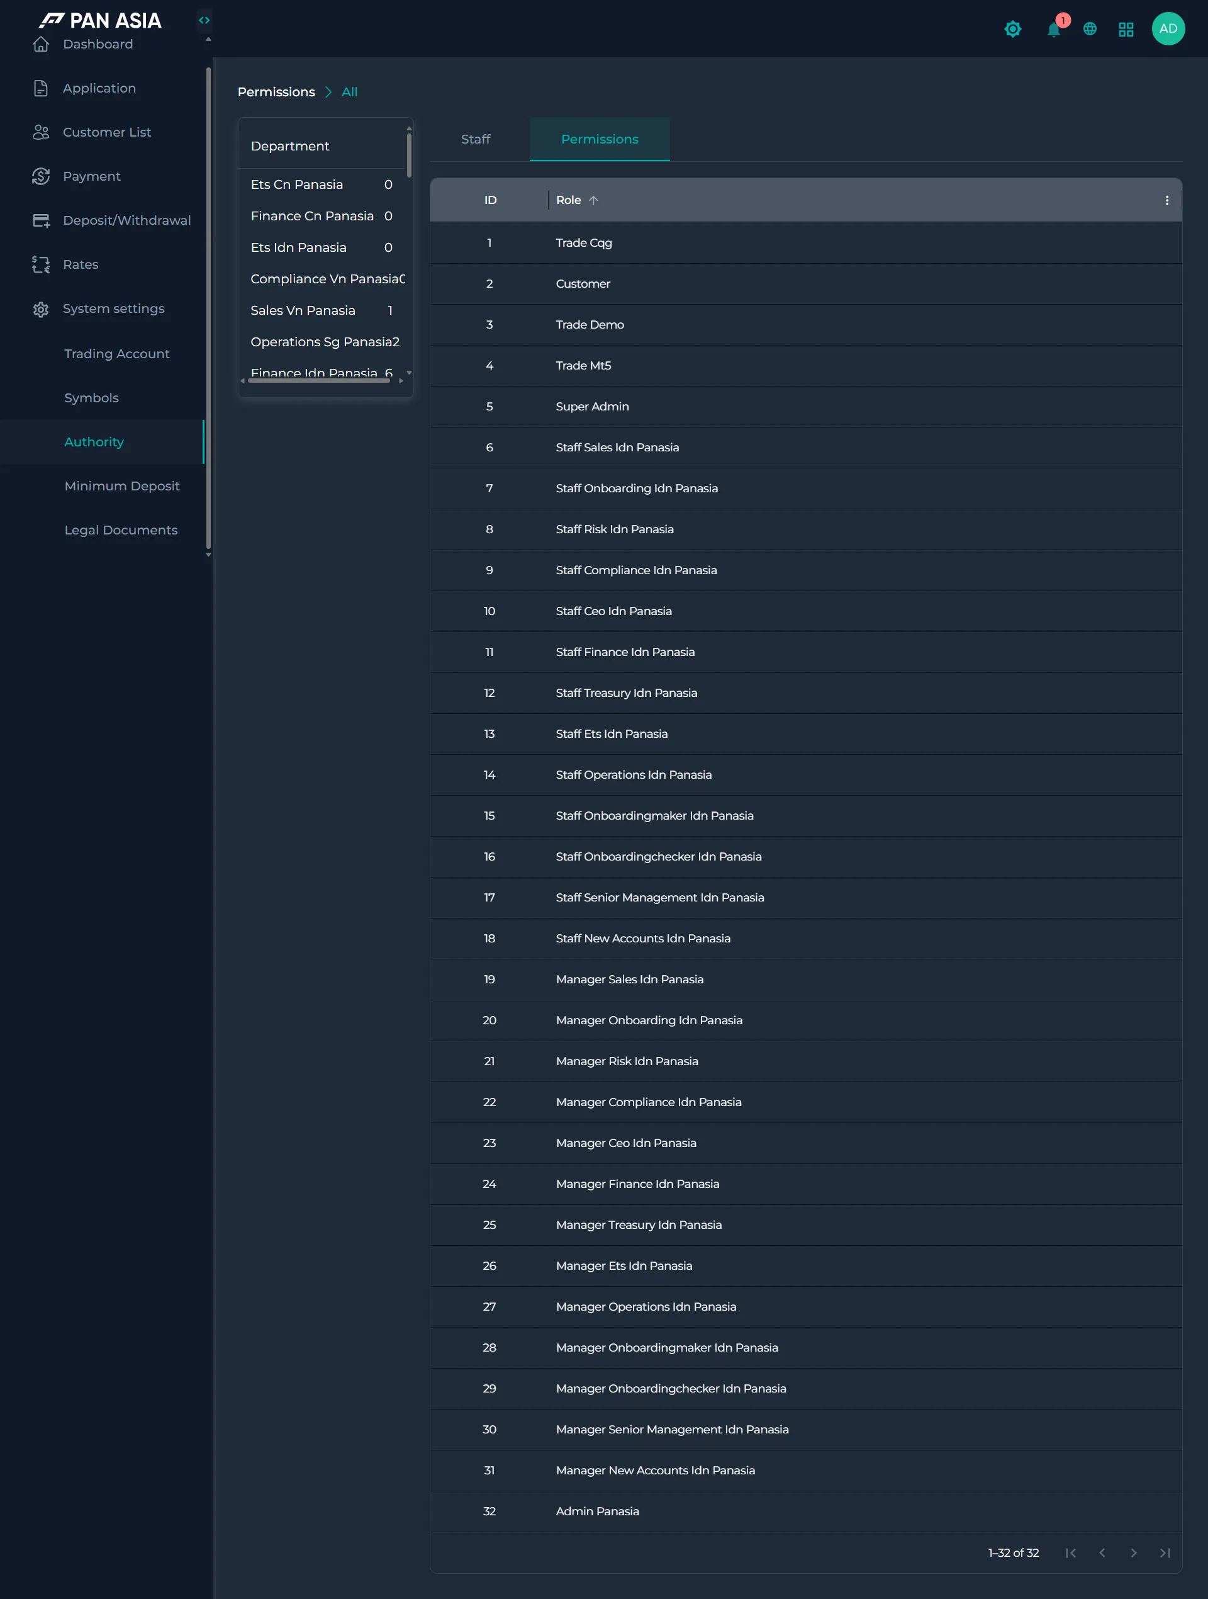
Task: Switch to the Staff tab
Action: [476, 138]
